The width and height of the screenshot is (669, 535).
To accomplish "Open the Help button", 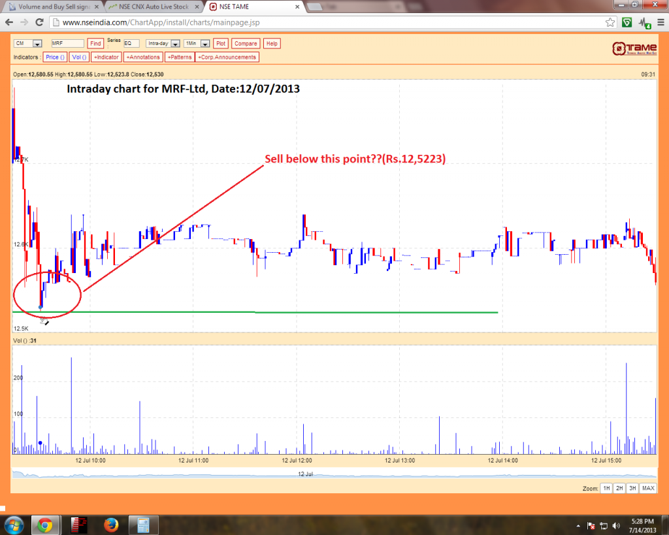I will 272,44.
